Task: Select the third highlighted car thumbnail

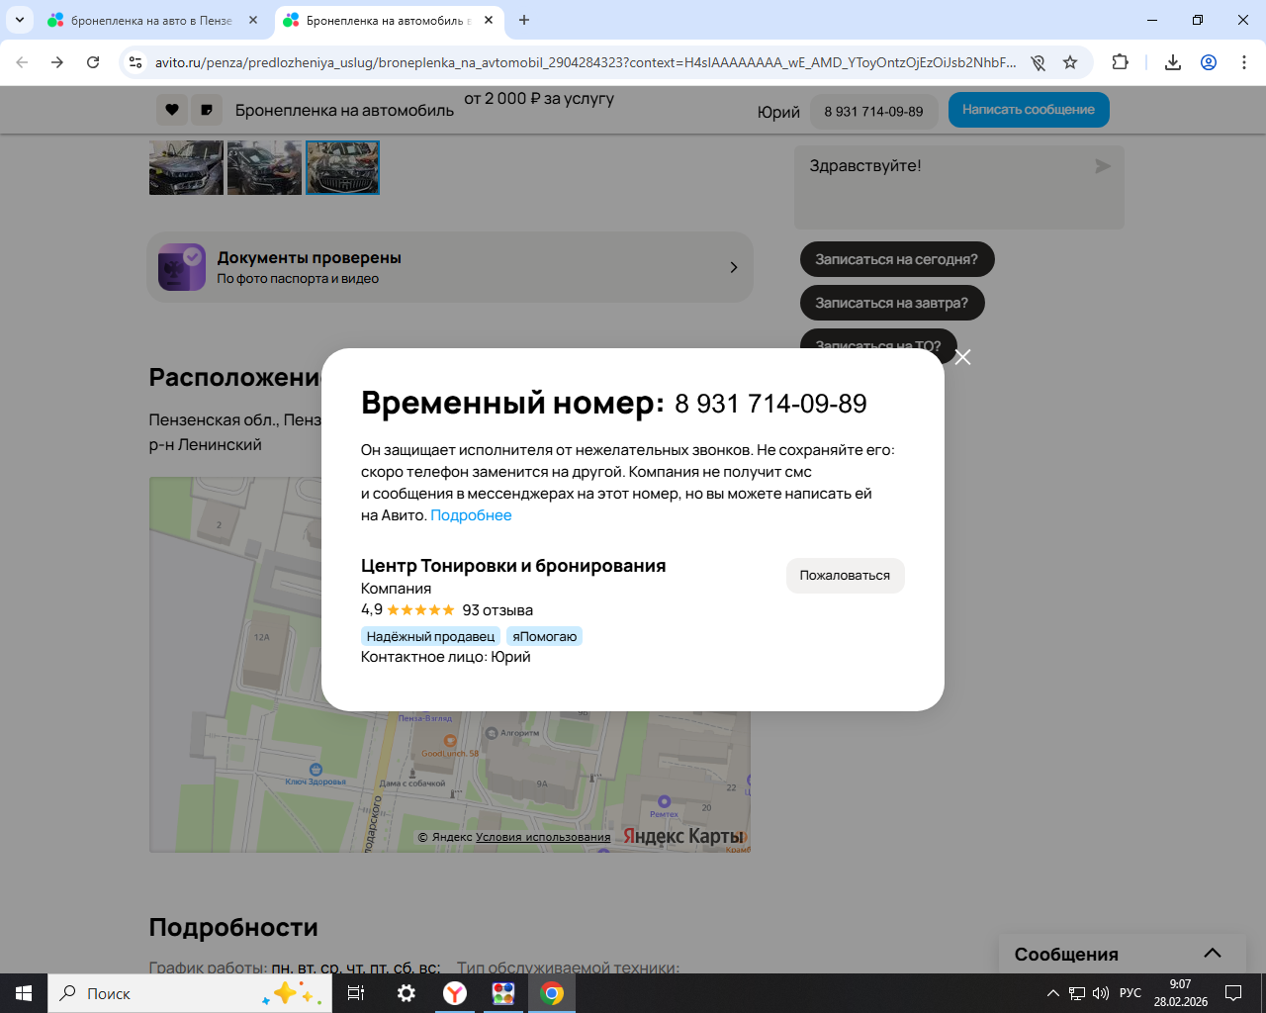Action: coord(342,167)
